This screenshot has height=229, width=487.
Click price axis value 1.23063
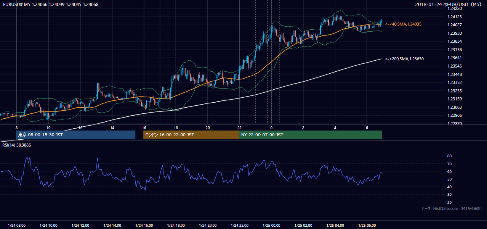pyautogui.click(x=455, y=107)
